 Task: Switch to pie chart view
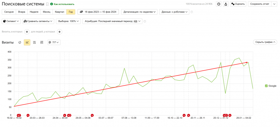(x=20, y=42)
